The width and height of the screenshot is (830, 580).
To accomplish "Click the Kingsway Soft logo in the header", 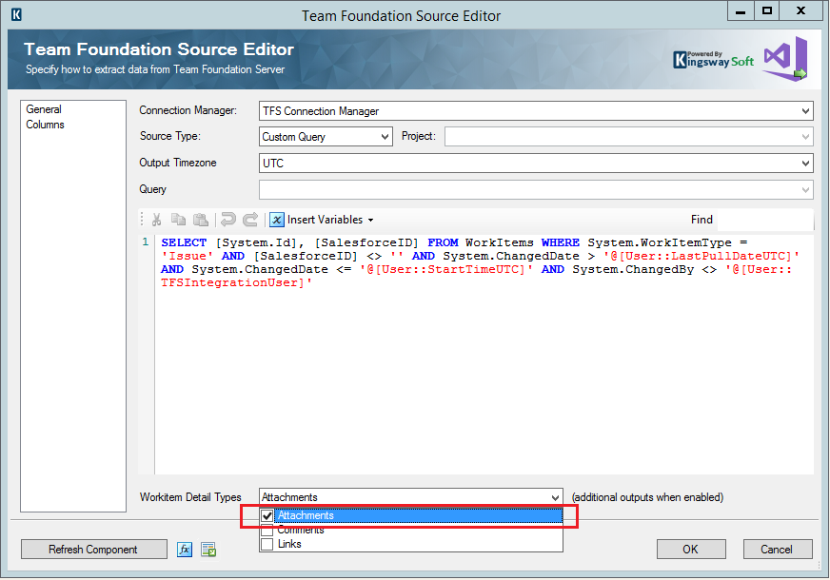I will coord(712,59).
